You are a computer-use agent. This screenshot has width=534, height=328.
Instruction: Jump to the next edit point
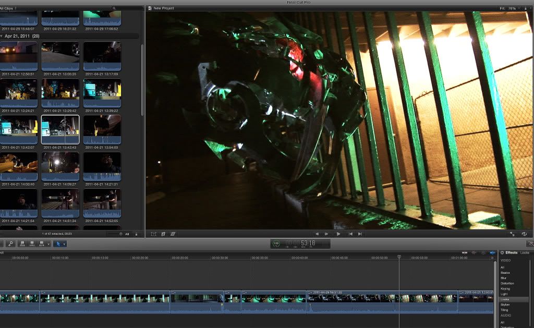click(360, 234)
